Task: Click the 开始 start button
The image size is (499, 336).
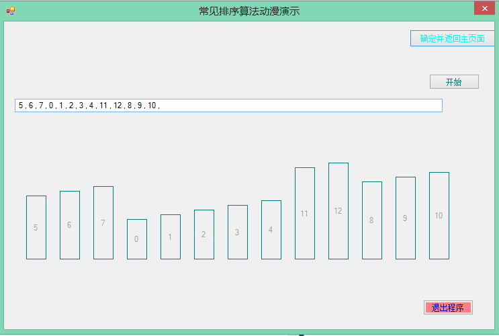Action: coord(454,82)
